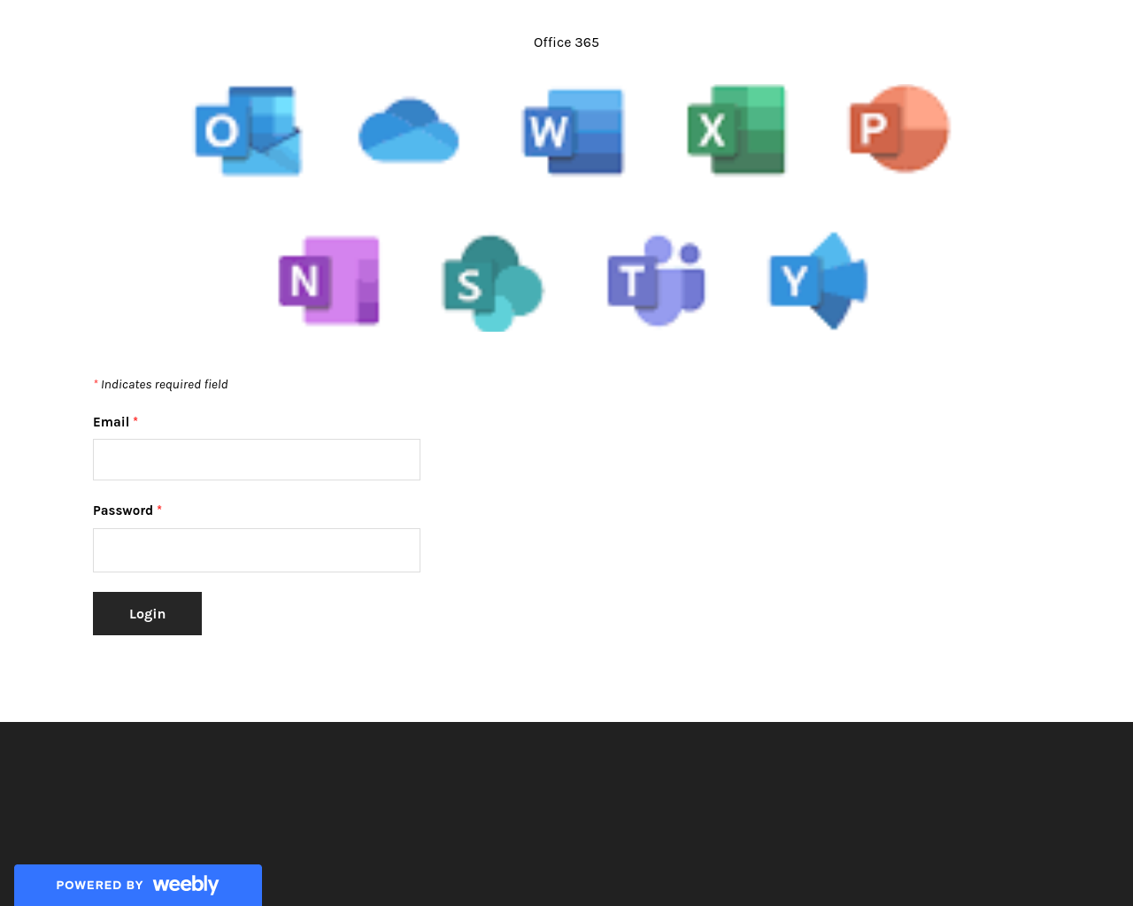Image resolution: width=1133 pixels, height=906 pixels.
Task: Click the PowerPoint icon
Action: click(899, 129)
